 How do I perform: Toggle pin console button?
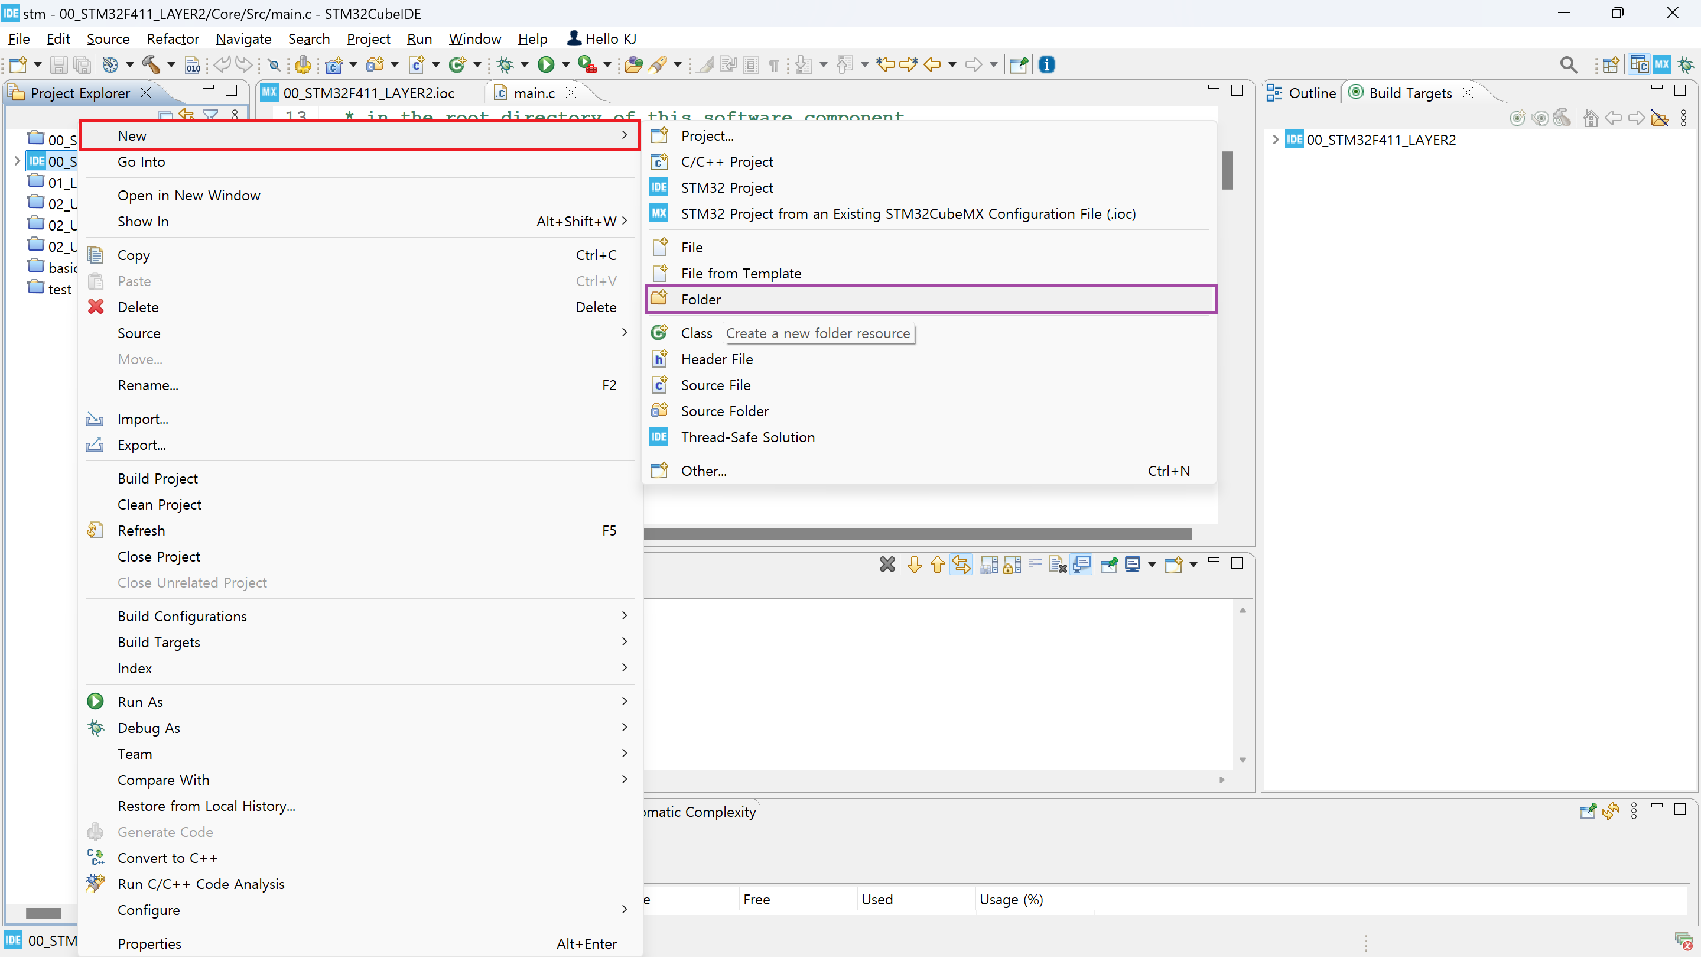point(1110,564)
